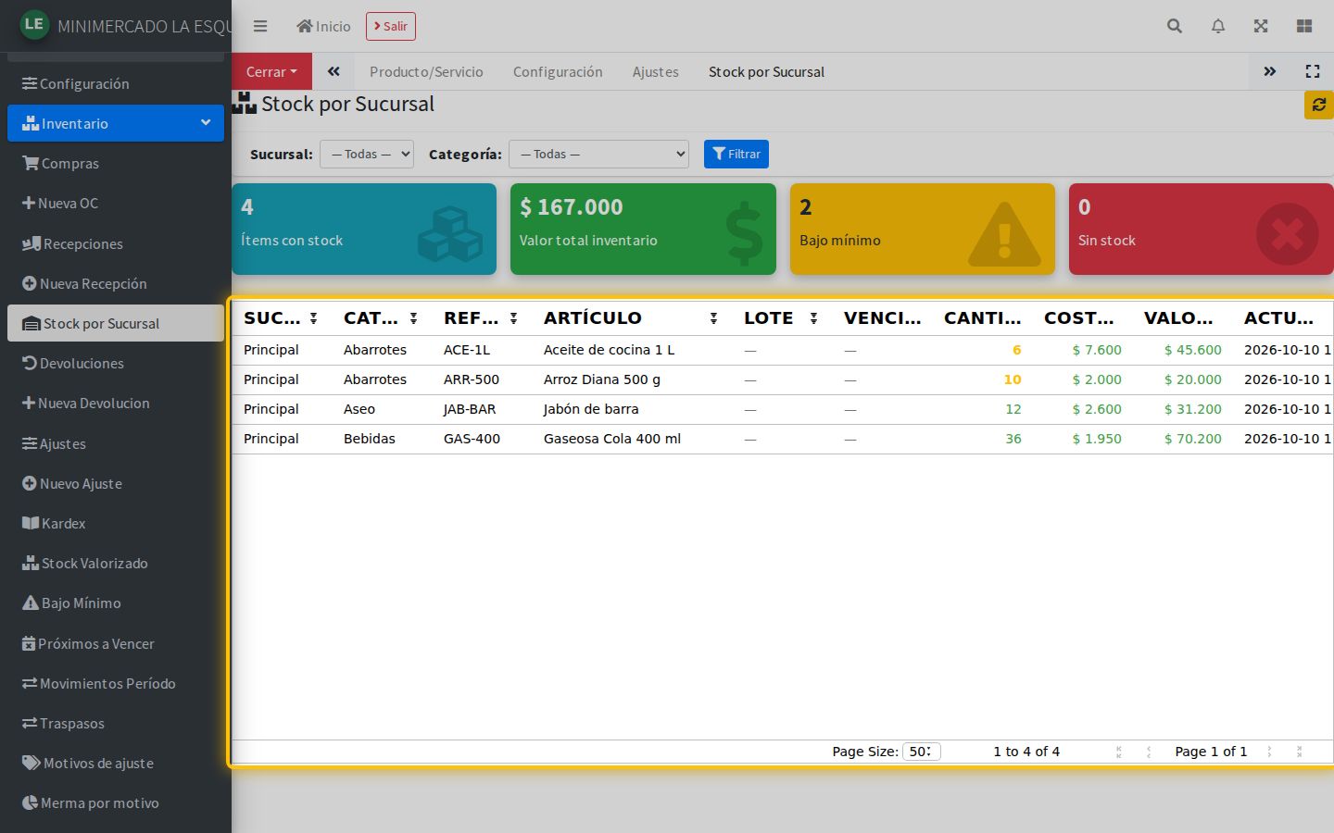Click the Filtrar button
The image size is (1334, 833).
click(x=736, y=155)
